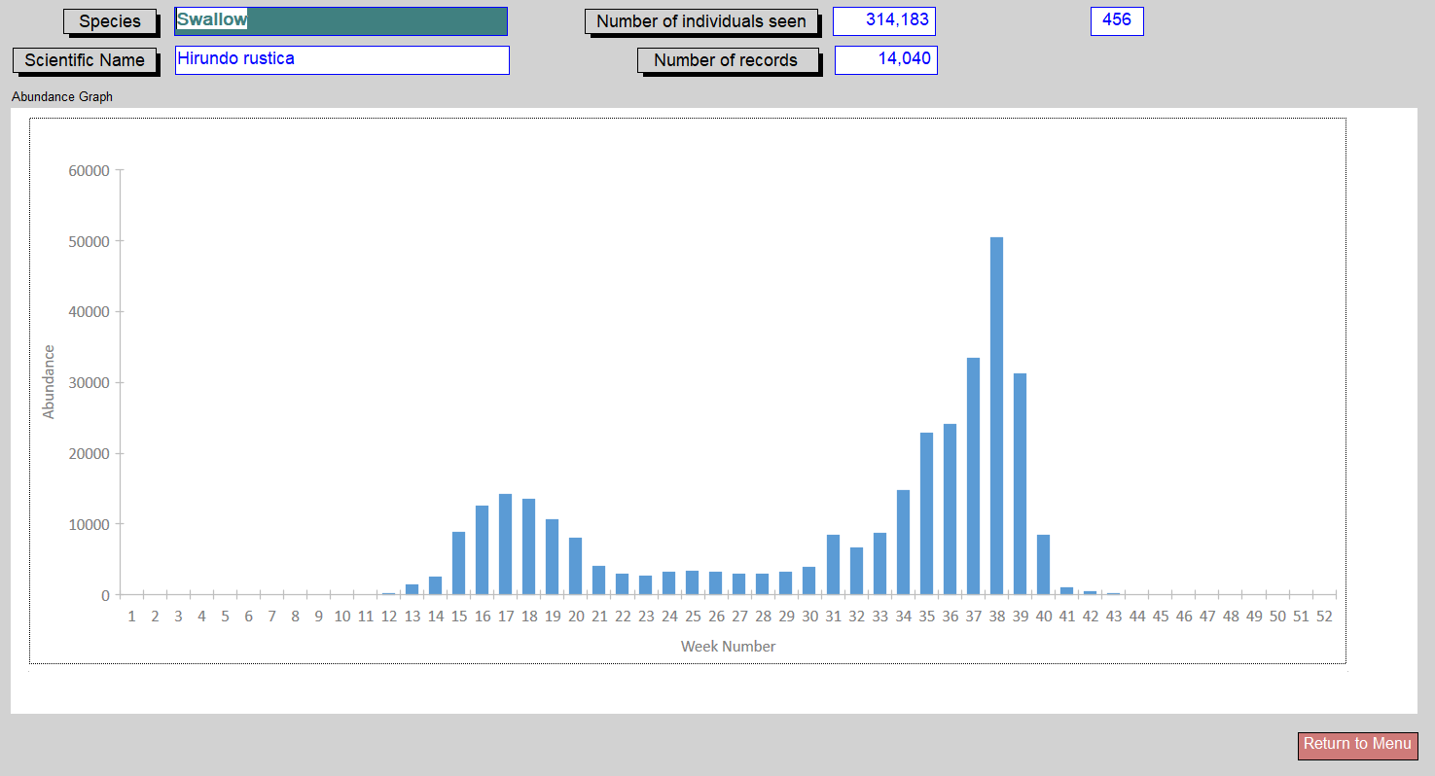Click the week 33 abundance bar
This screenshot has width=1435, height=776.
click(879, 564)
